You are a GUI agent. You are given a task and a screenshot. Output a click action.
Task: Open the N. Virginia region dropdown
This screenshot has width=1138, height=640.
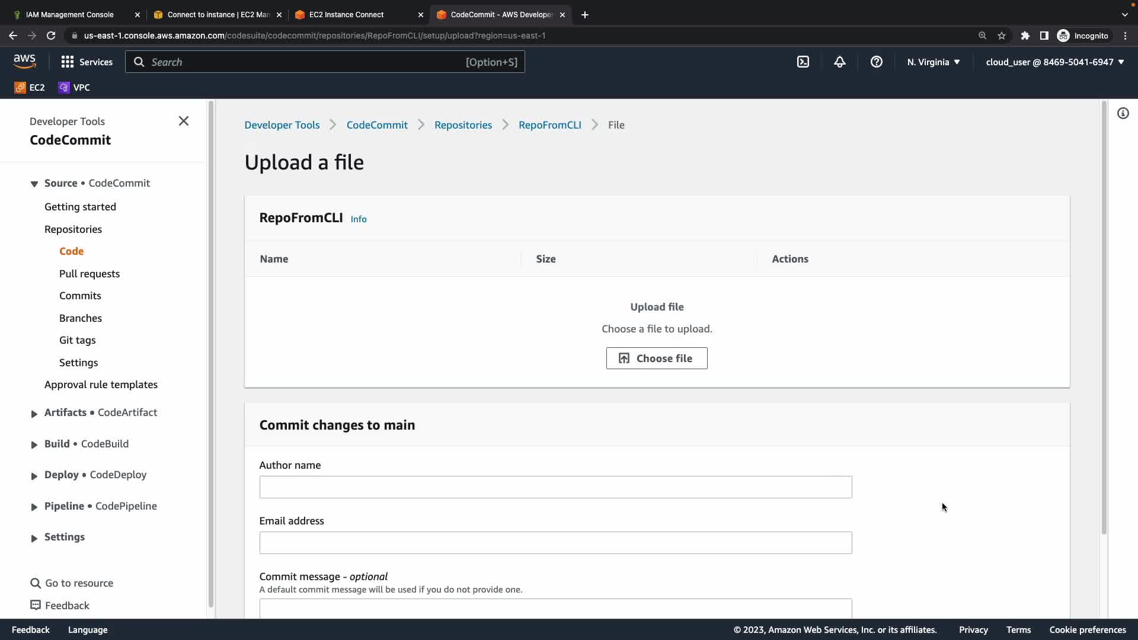933,62
